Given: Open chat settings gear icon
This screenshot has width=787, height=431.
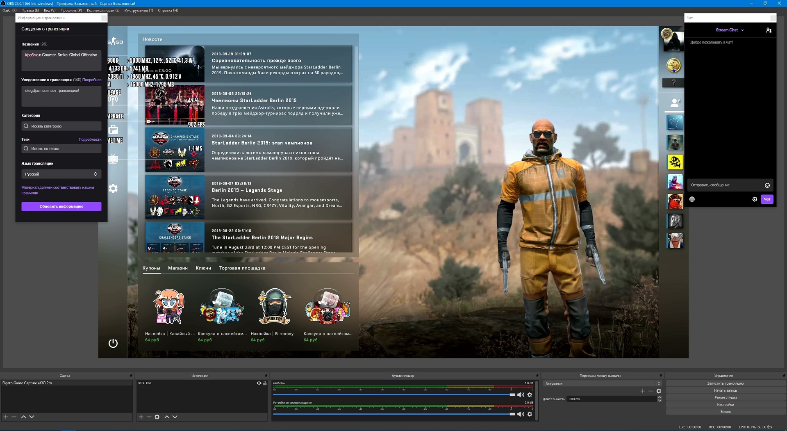Looking at the screenshot, I should (x=755, y=199).
